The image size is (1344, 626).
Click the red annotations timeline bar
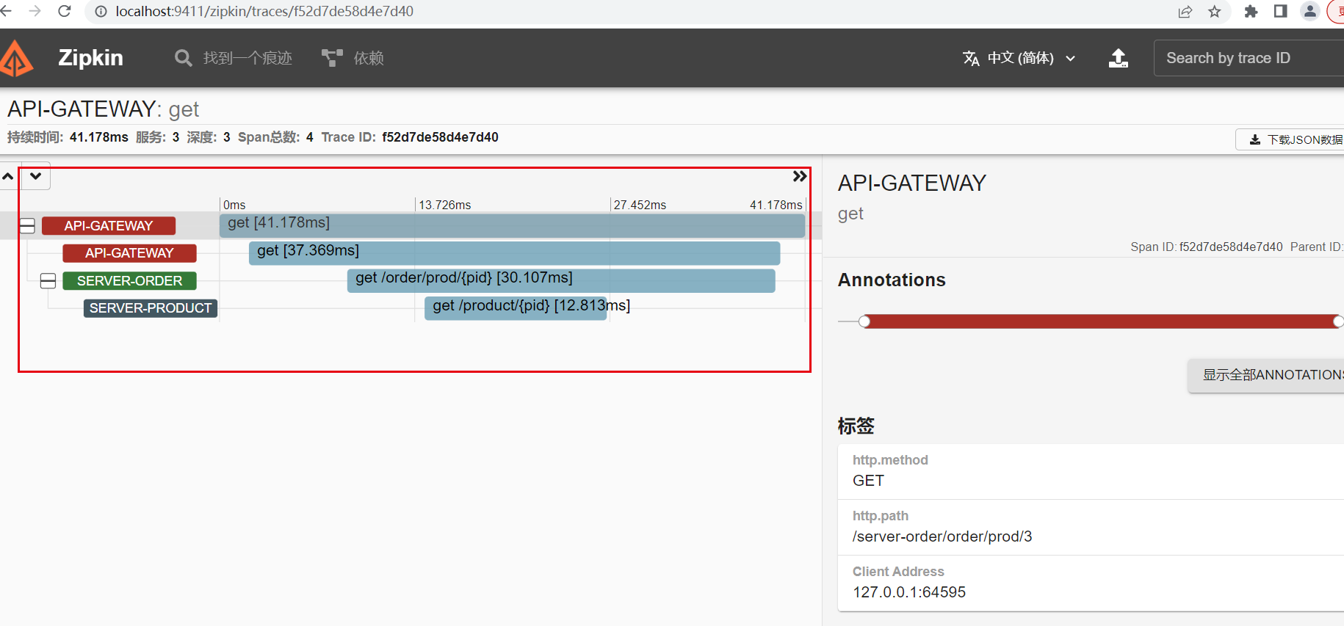click(1102, 321)
